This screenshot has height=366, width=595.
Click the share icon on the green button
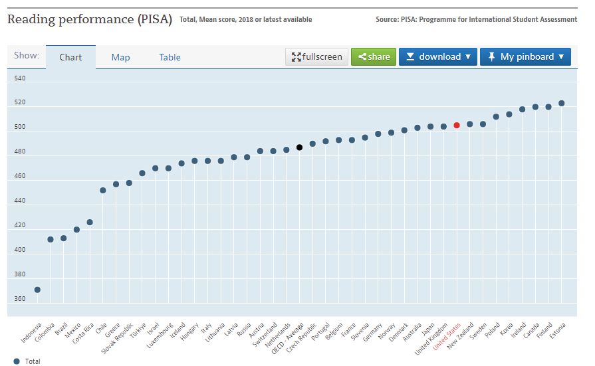pos(362,57)
